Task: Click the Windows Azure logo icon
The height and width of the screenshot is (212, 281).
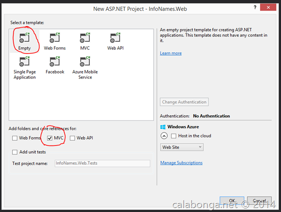Action: tap(163, 127)
